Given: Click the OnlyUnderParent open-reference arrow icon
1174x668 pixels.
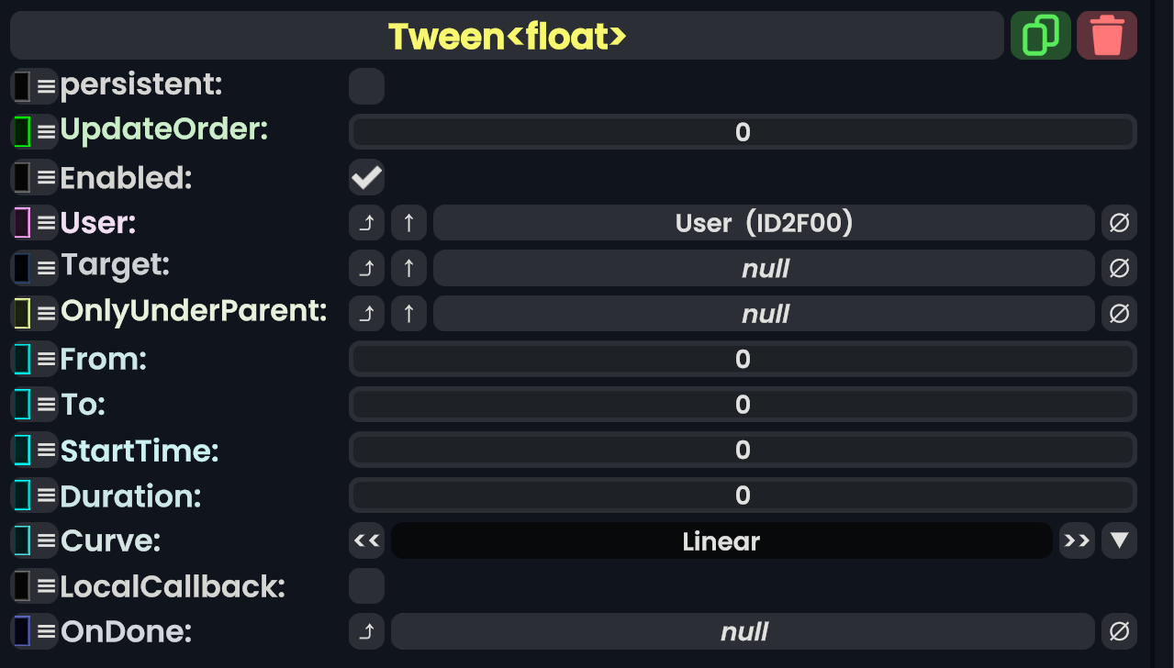Looking at the screenshot, I should tap(366, 315).
